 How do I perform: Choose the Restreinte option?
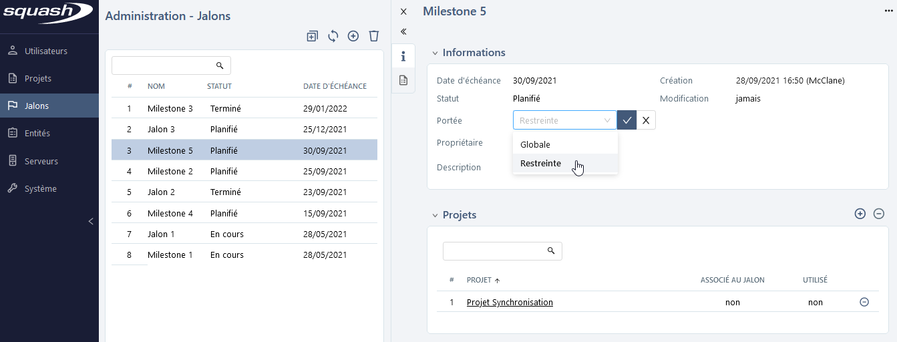(x=540, y=164)
